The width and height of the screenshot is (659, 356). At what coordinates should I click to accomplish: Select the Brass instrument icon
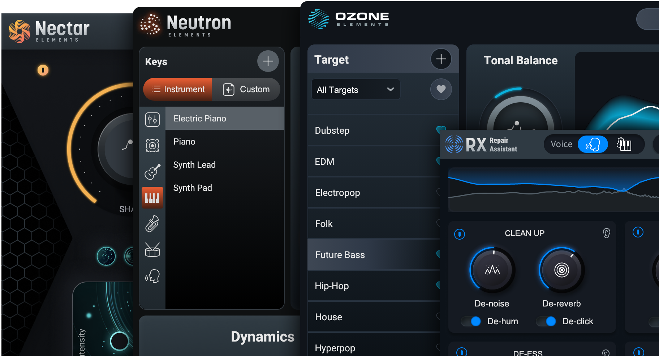coord(152,223)
